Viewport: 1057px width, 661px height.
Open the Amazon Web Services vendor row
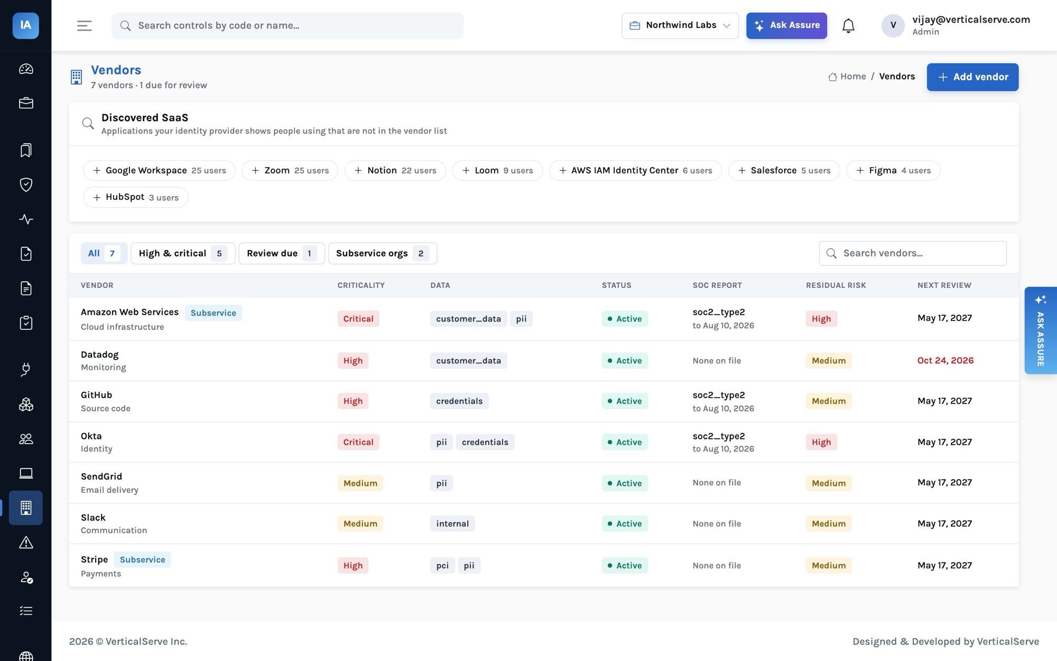pos(544,319)
